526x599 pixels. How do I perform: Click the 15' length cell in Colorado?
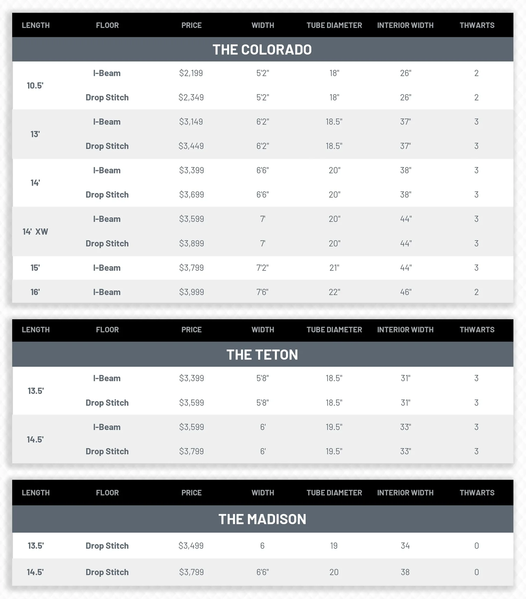35,268
